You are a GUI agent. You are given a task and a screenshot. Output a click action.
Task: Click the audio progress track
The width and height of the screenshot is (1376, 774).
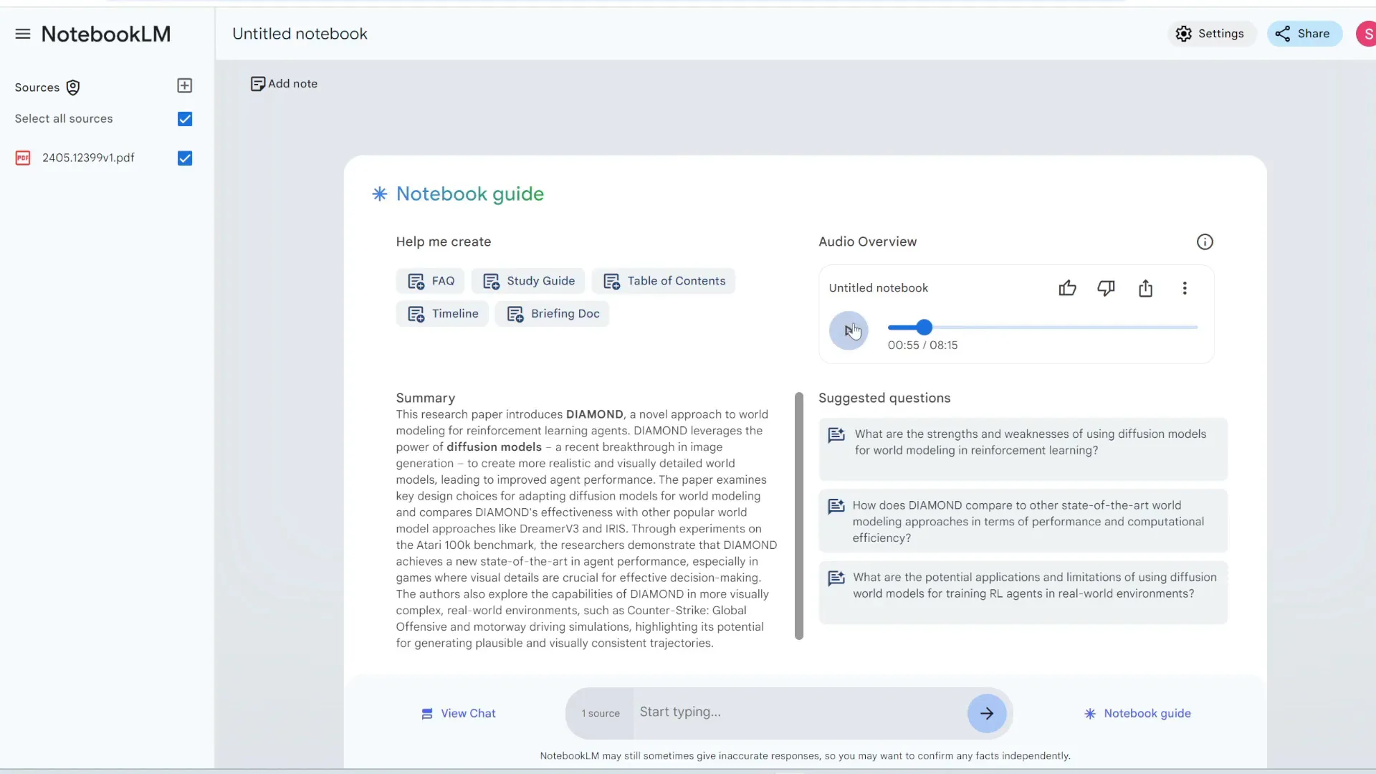pyautogui.click(x=1043, y=328)
